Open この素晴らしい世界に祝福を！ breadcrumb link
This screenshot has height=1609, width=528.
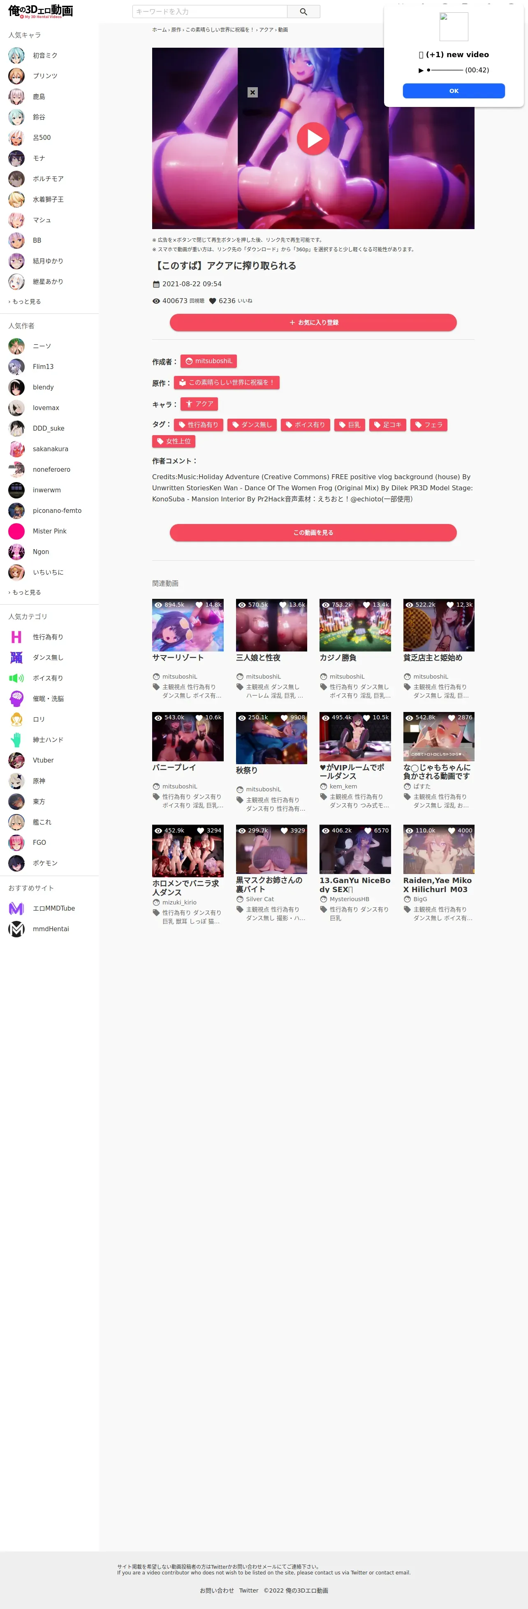coord(220,30)
